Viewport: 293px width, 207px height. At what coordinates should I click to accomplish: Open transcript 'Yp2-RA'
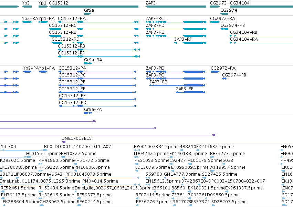(x=30, y=19)
